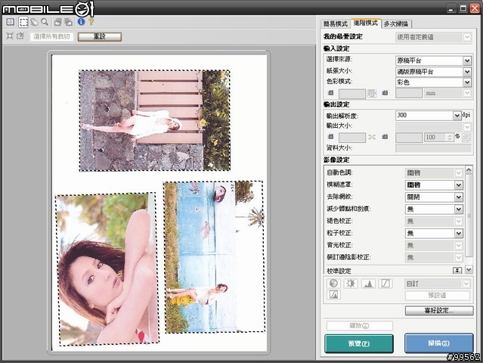Image resolution: width=483 pixels, height=363 pixels.
Task: Open the 背光校正 dropdown
Action: click(434, 245)
